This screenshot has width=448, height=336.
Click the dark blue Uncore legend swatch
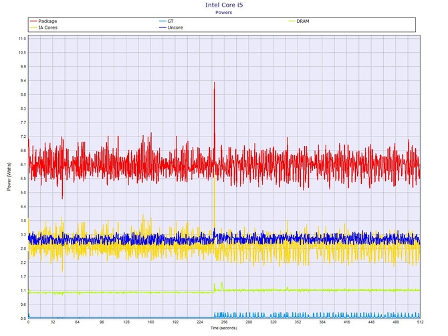(162, 27)
